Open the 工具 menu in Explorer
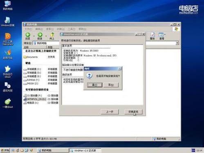Image resolution: width=204 pixels, height=153 pixels. click(72, 29)
